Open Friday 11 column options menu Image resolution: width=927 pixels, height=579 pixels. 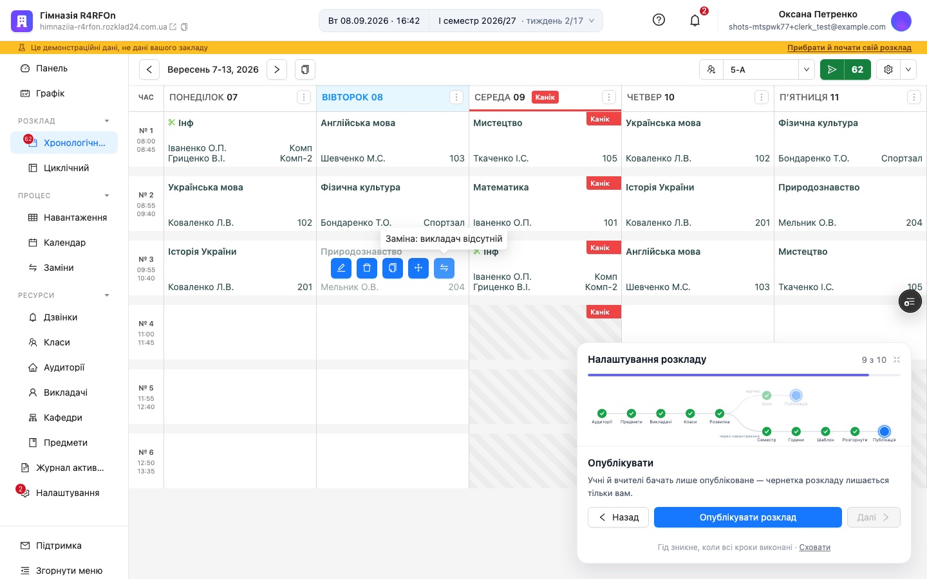pos(914,97)
